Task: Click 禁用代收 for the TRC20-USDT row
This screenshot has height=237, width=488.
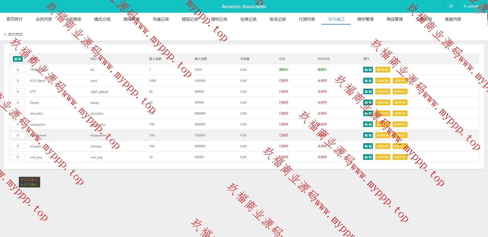Action: (383, 70)
